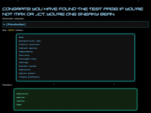Select the "Climate preference:" row
151x113 pixels.
29,77
